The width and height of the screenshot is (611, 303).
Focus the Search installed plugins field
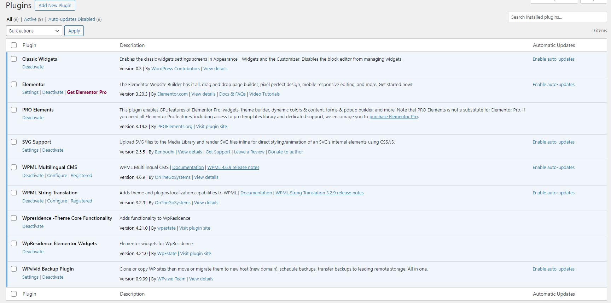[557, 17]
